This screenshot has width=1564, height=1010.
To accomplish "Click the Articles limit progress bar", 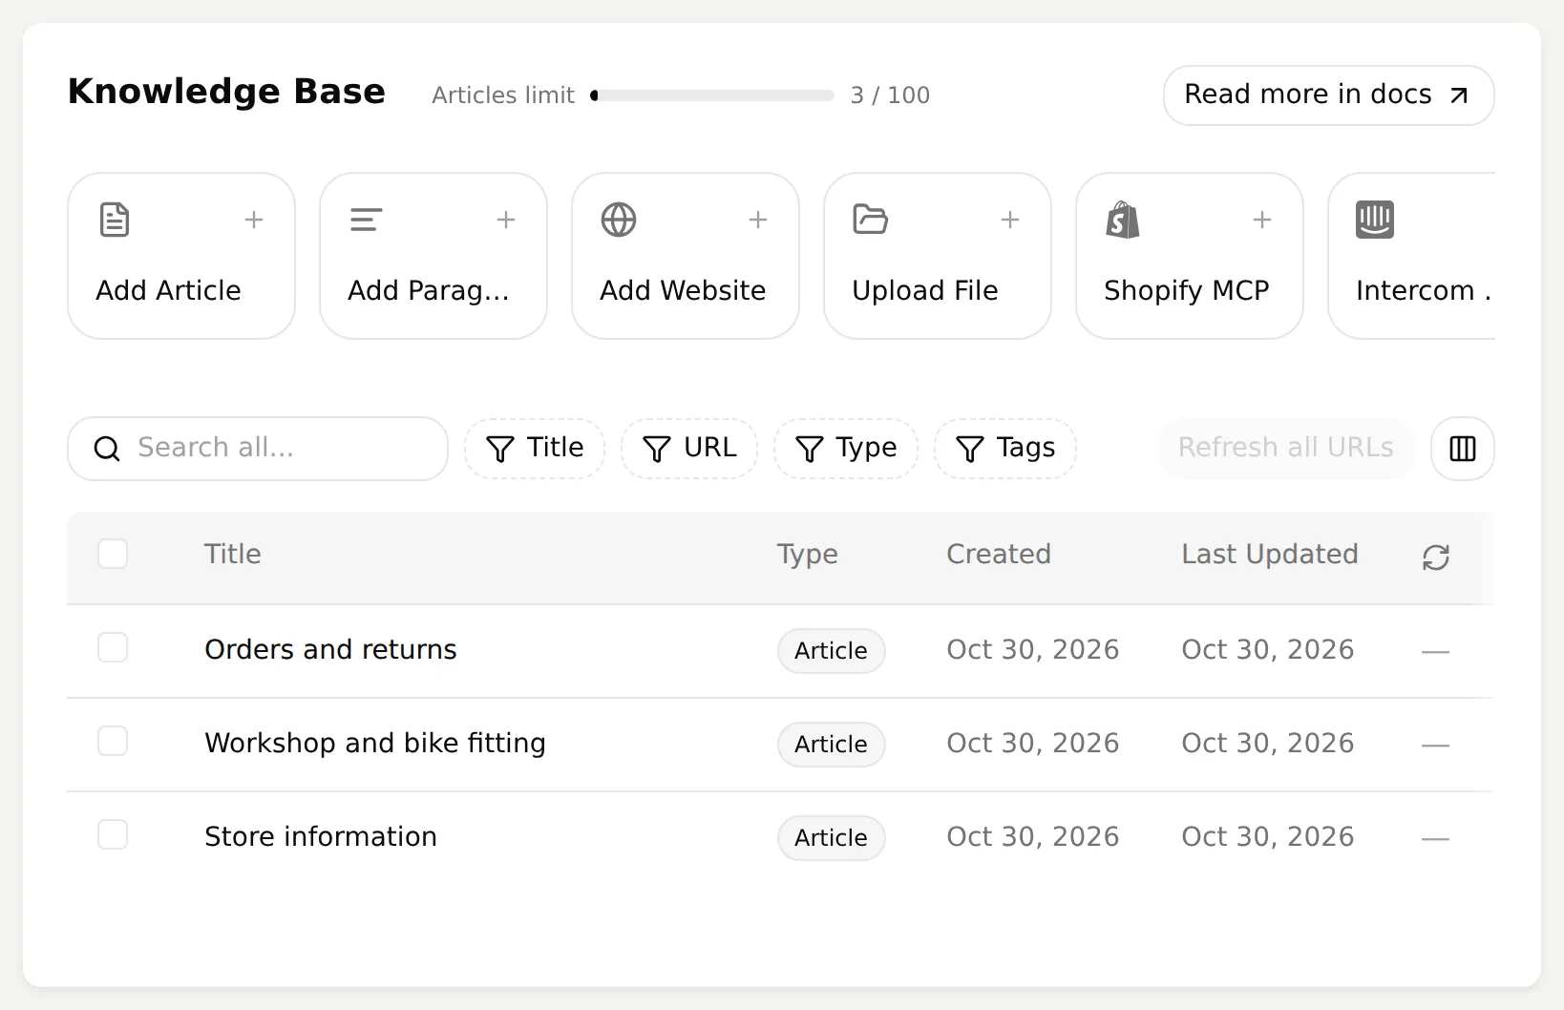I will point(712,95).
